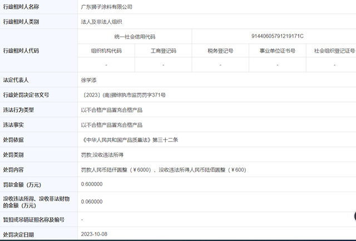This screenshot has height=241, width=356.
Task: Click the 组织机构代码 column header
Action: point(106,51)
